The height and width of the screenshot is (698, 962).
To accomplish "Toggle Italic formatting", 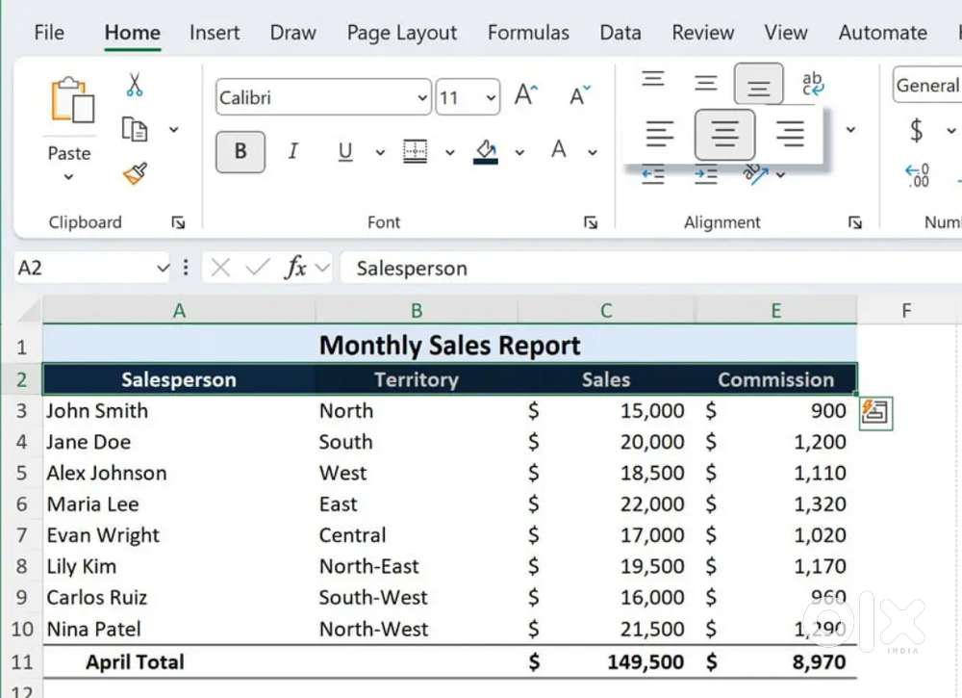I will click(292, 151).
